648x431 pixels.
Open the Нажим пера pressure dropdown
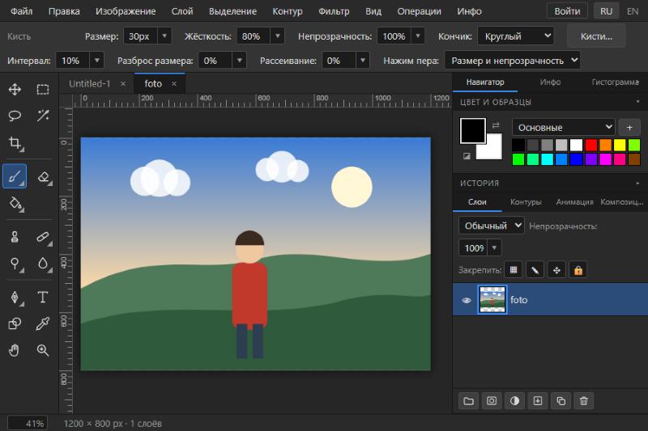(x=513, y=60)
